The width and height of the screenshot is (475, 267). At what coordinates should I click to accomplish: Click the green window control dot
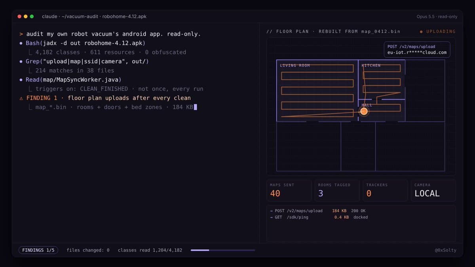(x=32, y=17)
